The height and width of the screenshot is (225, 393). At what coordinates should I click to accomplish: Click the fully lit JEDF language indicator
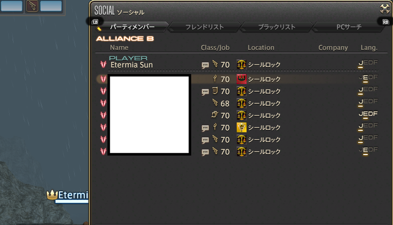pyautogui.click(x=368, y=114)
